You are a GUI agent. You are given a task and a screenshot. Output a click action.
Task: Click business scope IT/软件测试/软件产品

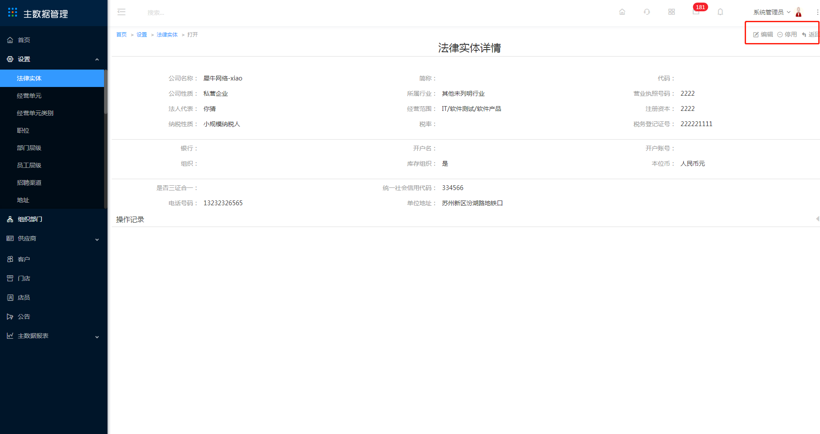(471, 109)
